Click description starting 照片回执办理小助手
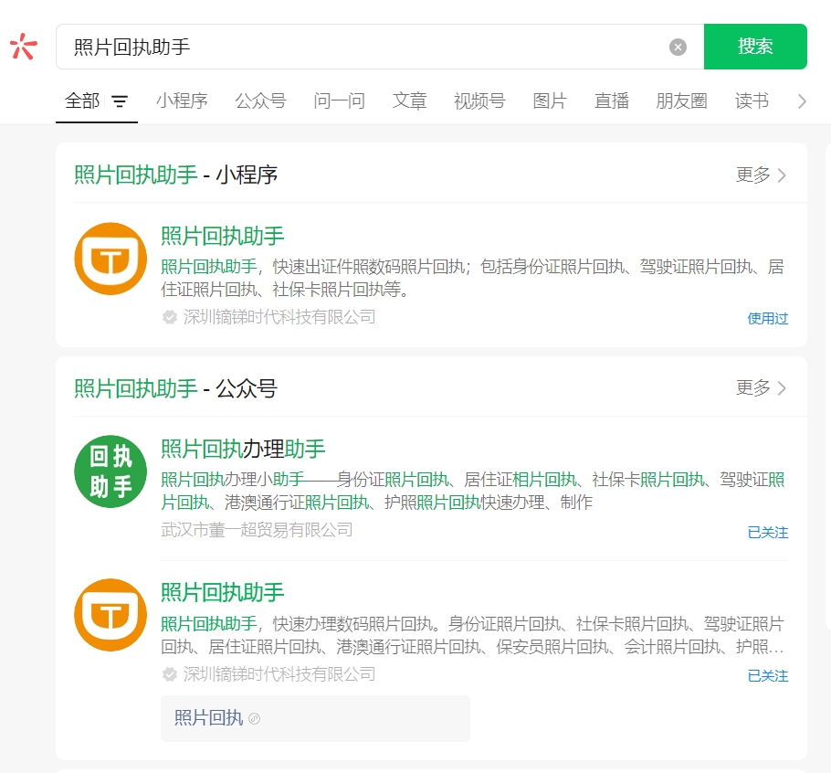Image resolution: width=831 pixels, height=773 pixels. 472,491
